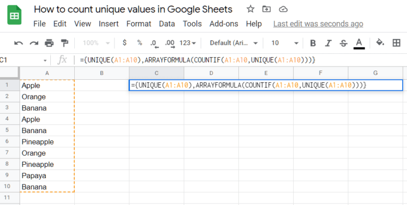This screenshot has height=205, width=407.
Task: Select column D header
Action: pyautogui.click(x=211, y=73)
